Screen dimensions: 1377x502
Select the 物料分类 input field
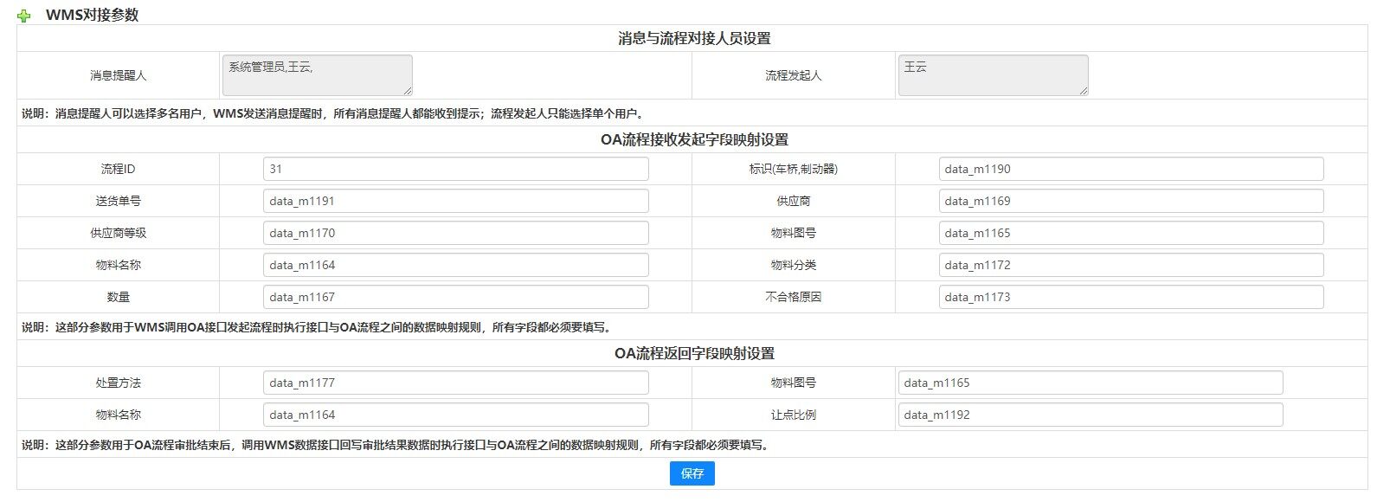[x=1130, y=265]
